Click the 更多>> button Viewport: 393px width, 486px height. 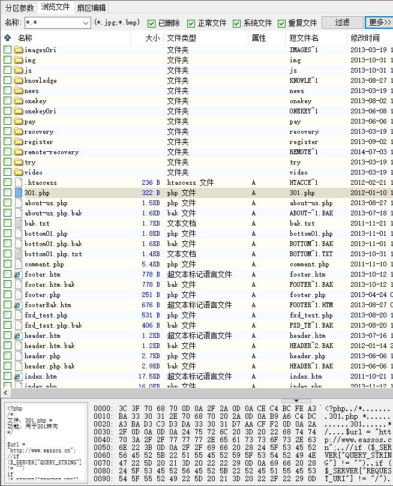379,22
